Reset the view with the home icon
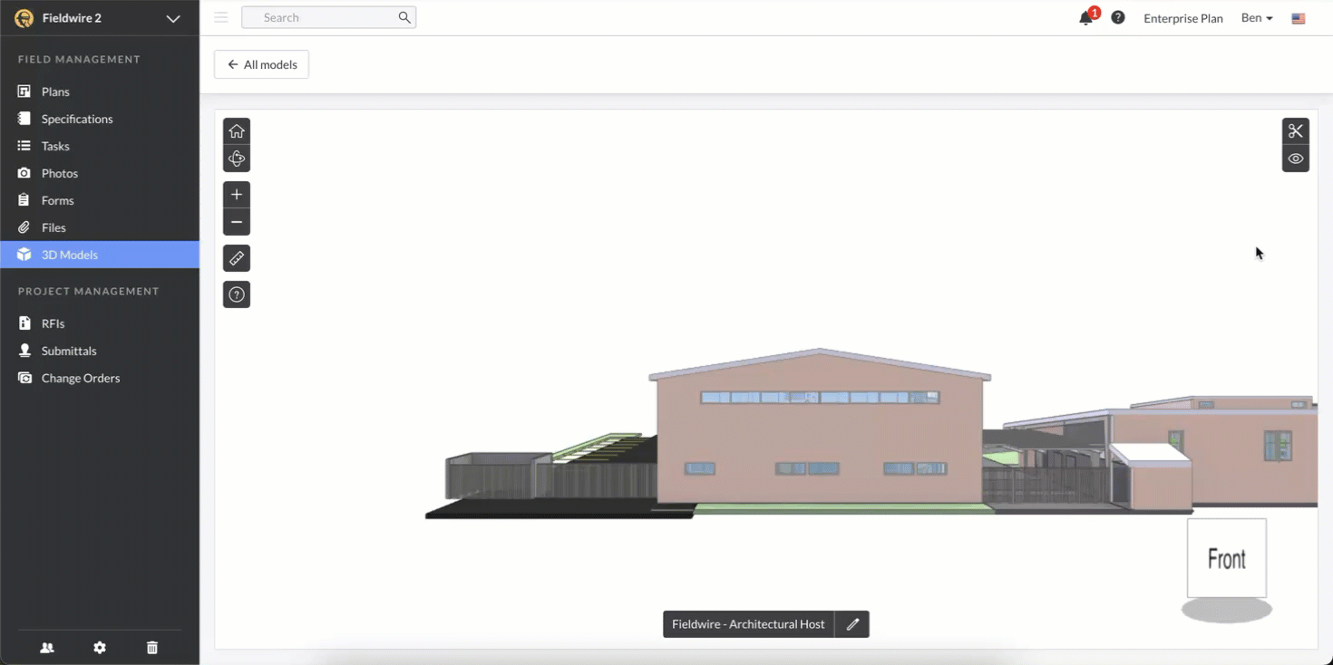The width and height of the screenshot is (1333, 665). pyautogui.click(x=237, y=130)
